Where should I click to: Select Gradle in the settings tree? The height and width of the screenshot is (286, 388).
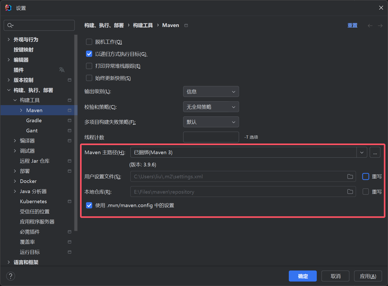34,120
